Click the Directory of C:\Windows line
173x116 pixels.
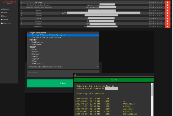point(90,94)
